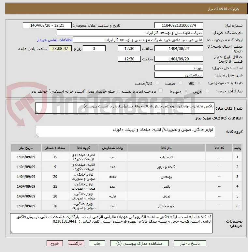Click the تعداد / مقدار column header
248x252 pixels.
[55, 148]
